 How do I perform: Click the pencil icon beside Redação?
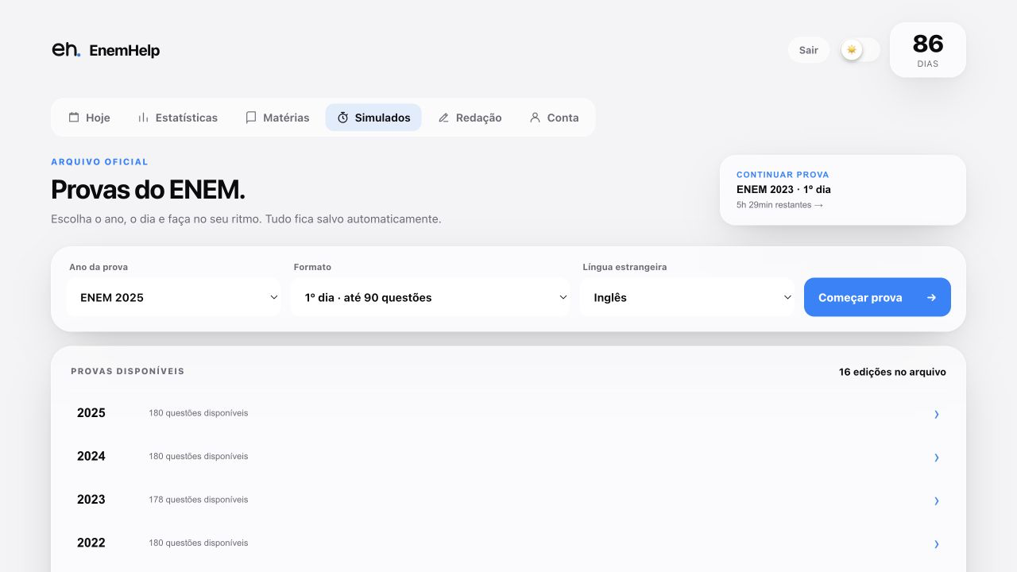tap(444, 118)
